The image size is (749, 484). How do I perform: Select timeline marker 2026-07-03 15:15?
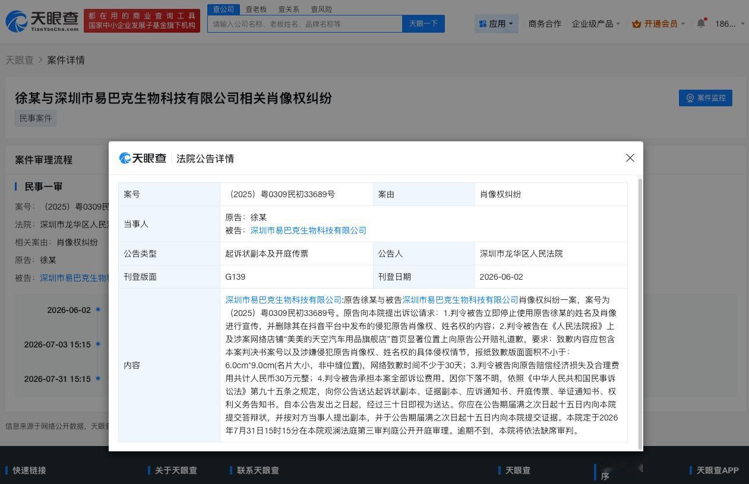point(98,344)
